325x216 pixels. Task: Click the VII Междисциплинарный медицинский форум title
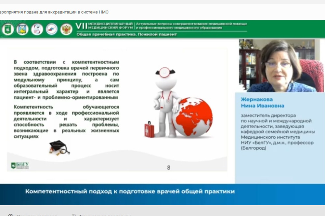point(104,26)
